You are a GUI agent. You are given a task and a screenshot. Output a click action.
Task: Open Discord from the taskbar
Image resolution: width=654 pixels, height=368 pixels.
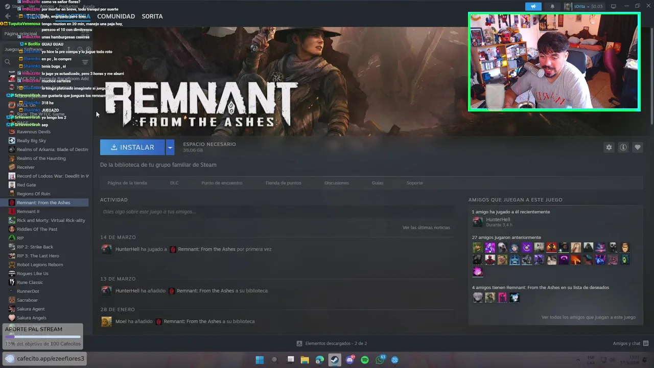(350, 360)
